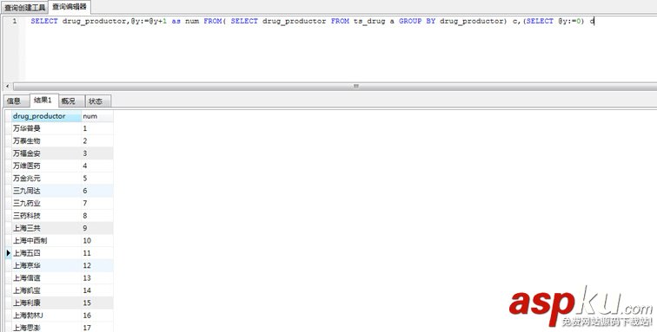Select the cell 万福金安
The height and width of the screenshot is (332, 657).
47,153
